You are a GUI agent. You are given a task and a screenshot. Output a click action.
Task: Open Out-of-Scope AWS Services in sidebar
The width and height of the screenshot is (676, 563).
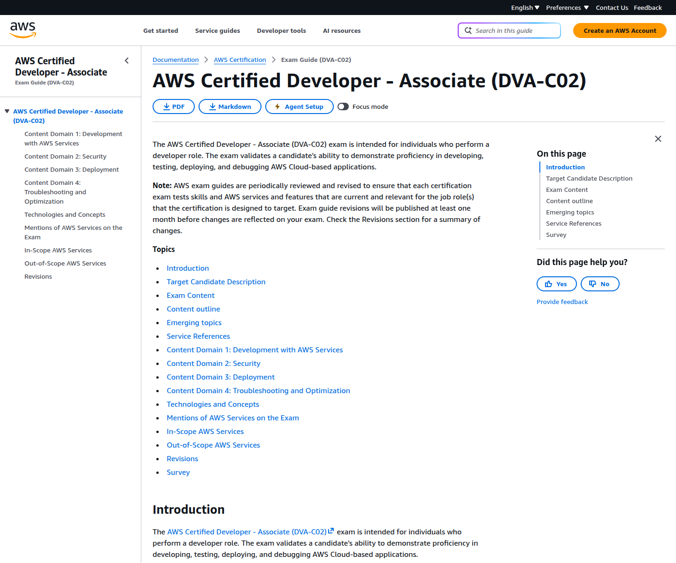pos(65,263)
